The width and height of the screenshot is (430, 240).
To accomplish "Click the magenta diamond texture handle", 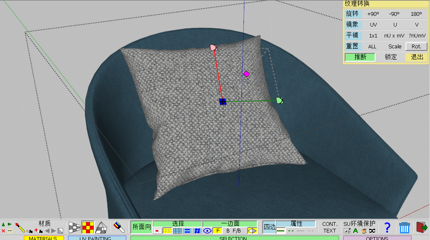I will [246, 74].
